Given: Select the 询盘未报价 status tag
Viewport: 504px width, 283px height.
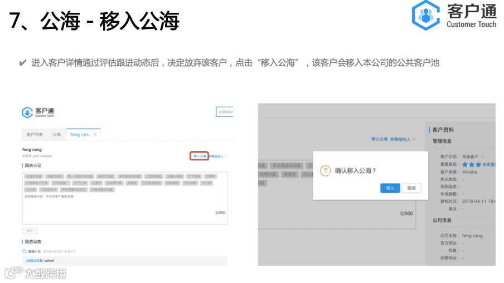Looking at the screenshot, I should (54, 177).
